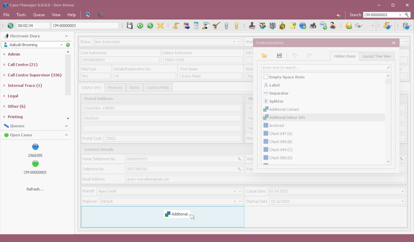
Task: Select the printer icon in the toolbar
Action: (312, 25)
